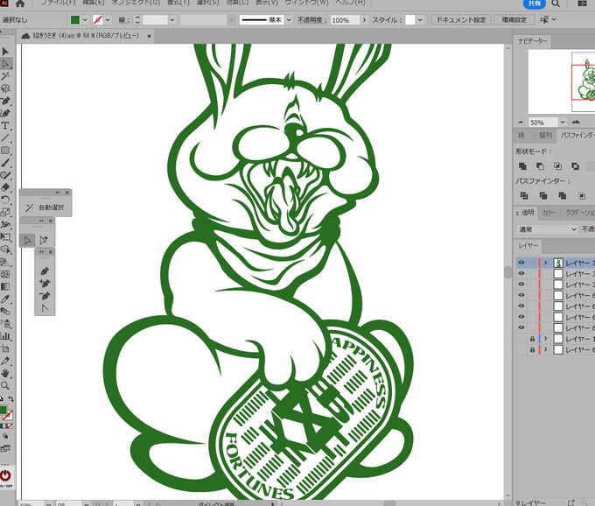Open the stroke color dropdown in control bar
The image size is (595, 506).
[x=108, y=20]
